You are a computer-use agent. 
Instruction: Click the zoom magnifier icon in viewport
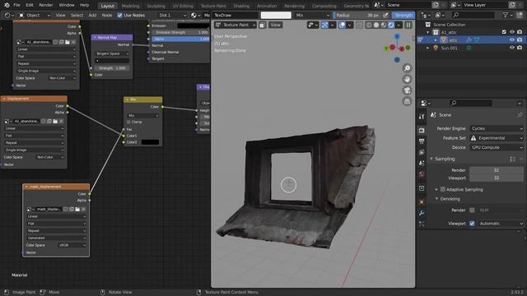coord(407,68)
